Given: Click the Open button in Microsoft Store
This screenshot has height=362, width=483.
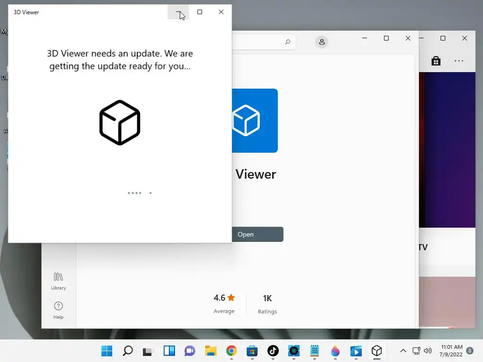Looking at the screenshot, I should (258, 234).
